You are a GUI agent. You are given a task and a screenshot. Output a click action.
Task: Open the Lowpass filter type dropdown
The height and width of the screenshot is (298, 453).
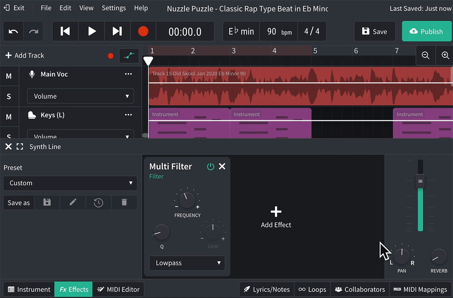click(x=187, y=263)
